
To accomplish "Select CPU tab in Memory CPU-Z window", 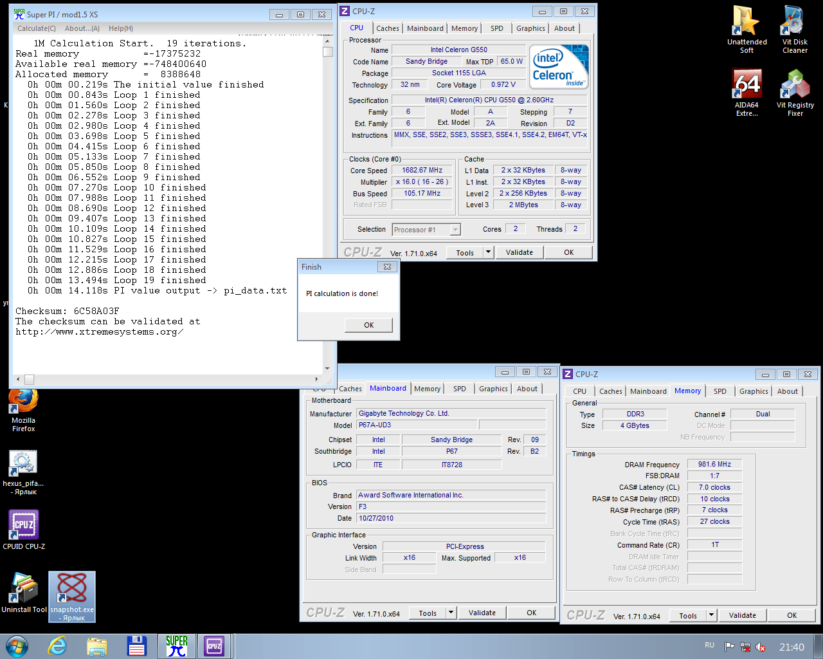I will point(580,391).
